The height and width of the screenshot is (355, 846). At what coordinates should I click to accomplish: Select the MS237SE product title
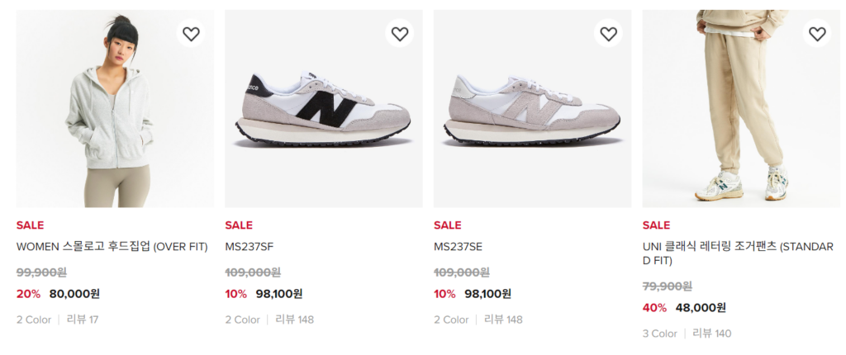point(458,246)
